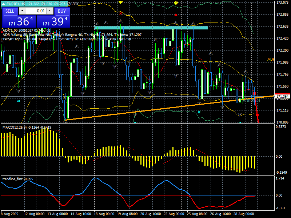Screen dimensions: 291x218
Task: Click the orange 'ADR' label at right edge
Action: tap(271, 59)
